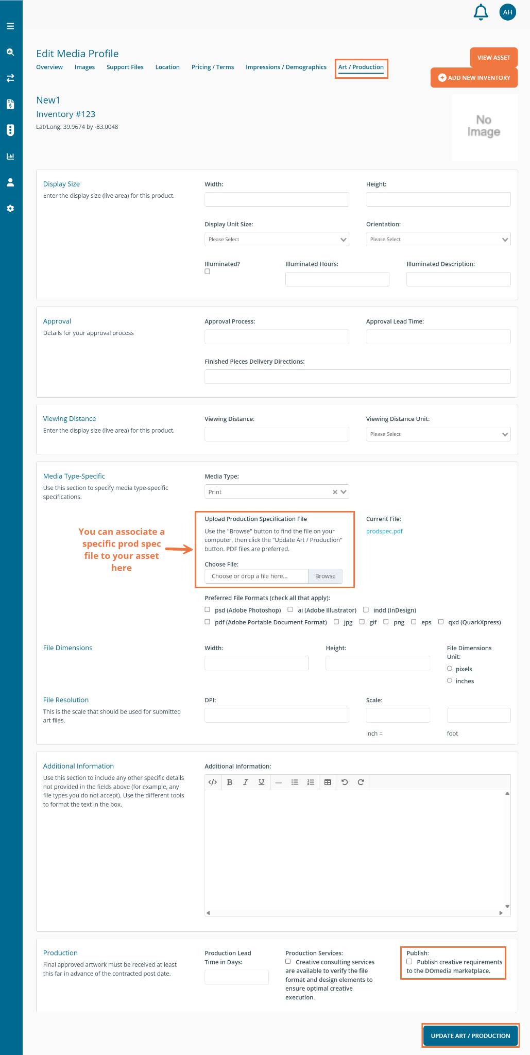This screenshot has height=1055, width=530.
Task: Click the hamburger menu icon in sidebar
Action: pyautogui.click(x=10, y=26)
